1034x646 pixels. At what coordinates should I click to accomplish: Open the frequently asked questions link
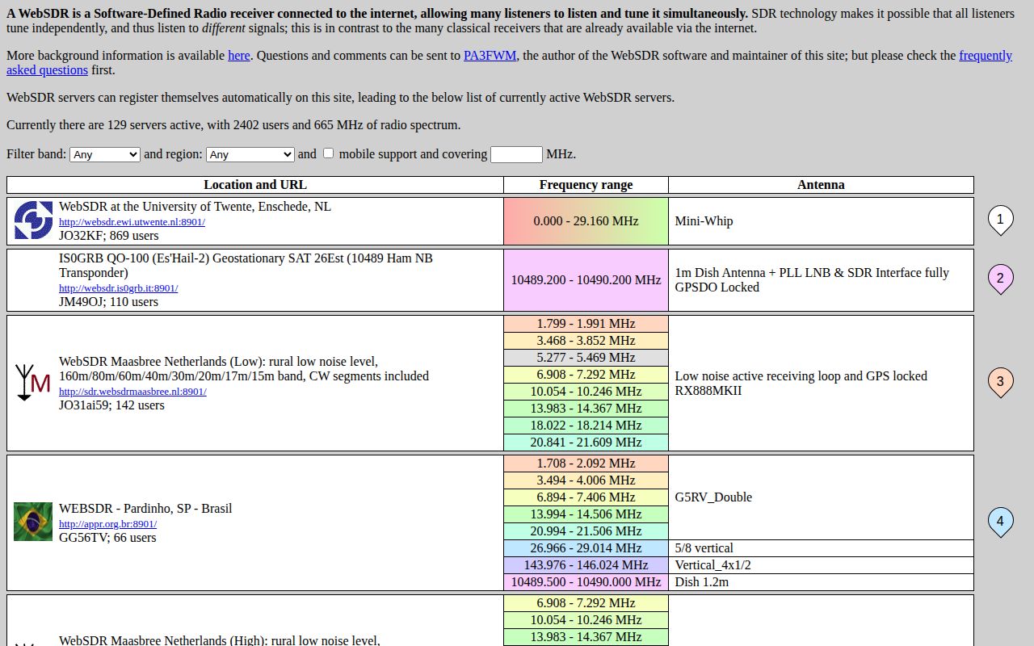(985, 56)
